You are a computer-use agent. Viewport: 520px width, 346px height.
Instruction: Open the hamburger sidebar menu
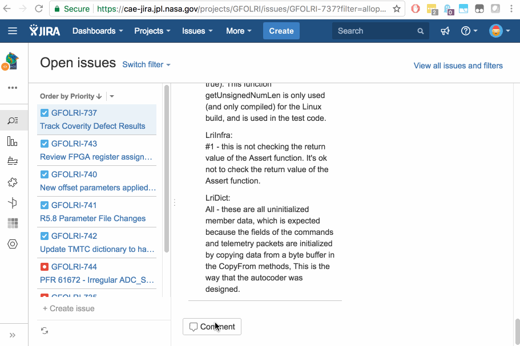tap(13, 31)
